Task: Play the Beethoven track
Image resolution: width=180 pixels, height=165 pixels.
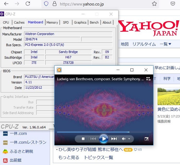Action: (x=103, y=139)
